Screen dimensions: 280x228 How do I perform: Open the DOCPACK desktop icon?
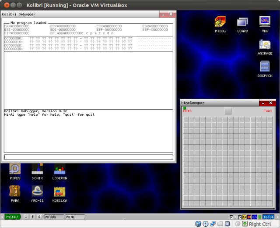click(265, 67)
